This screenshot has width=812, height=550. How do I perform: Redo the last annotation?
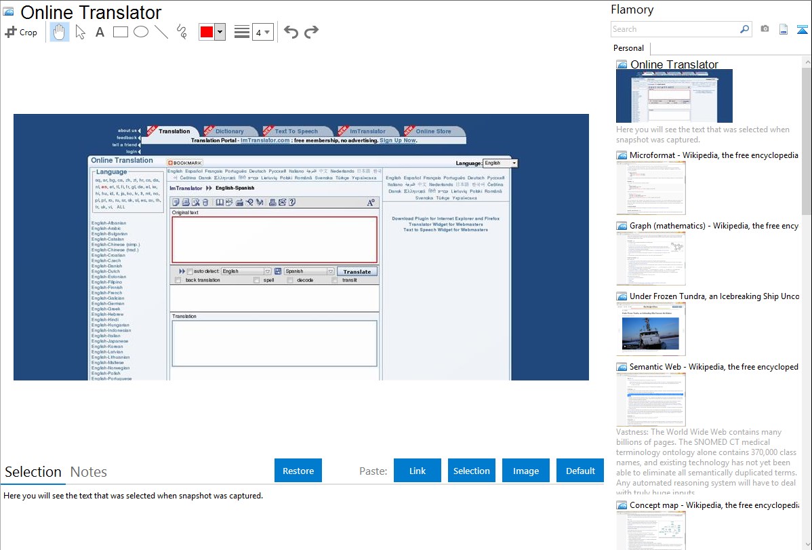(311, 32)
